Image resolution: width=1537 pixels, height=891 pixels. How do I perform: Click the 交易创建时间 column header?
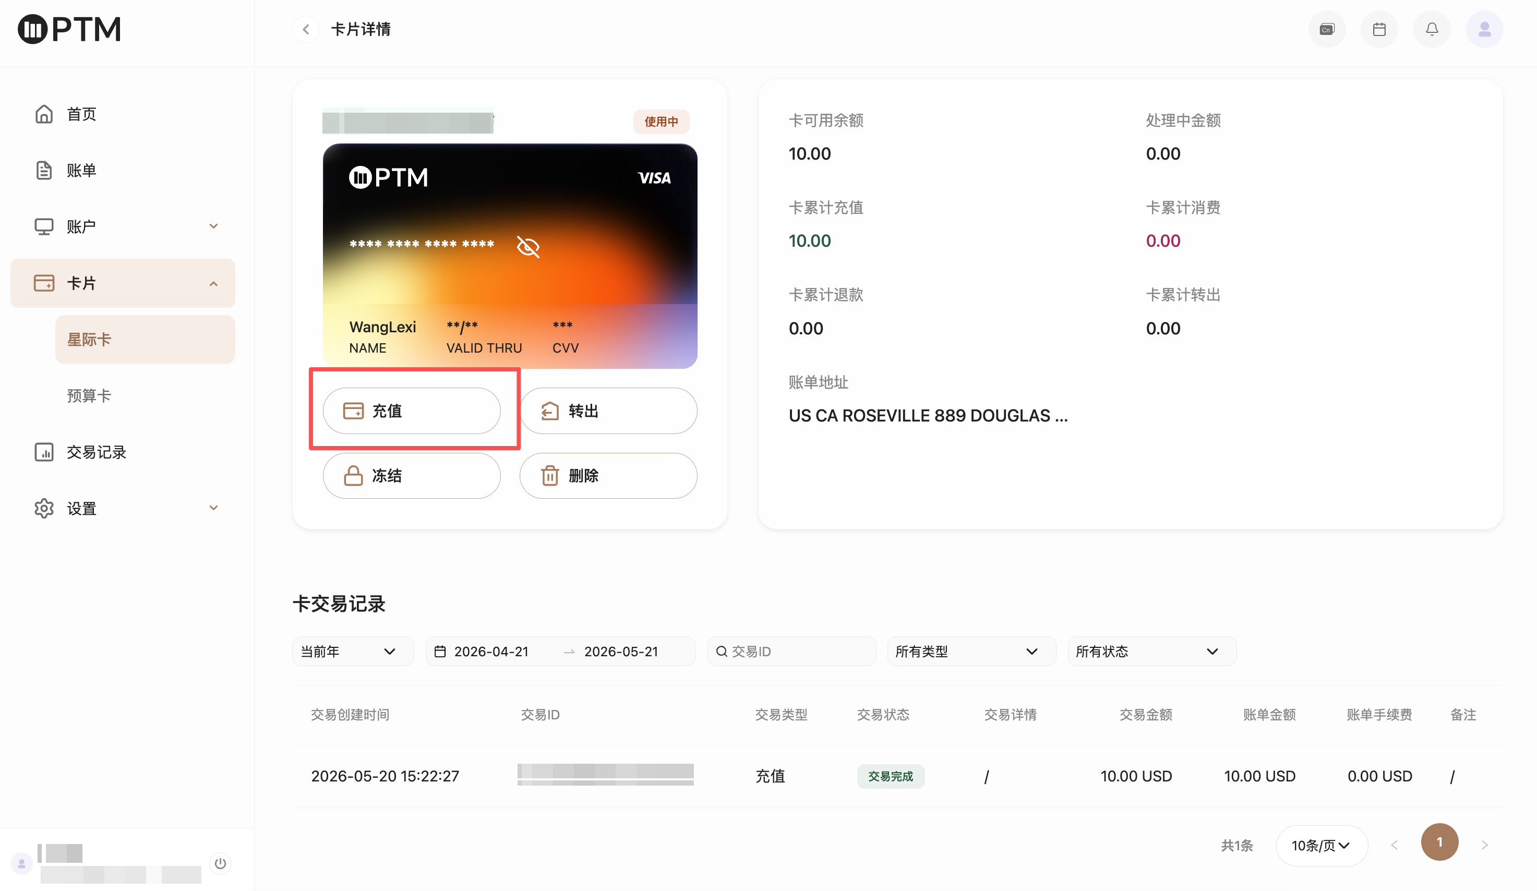[350, 714]
